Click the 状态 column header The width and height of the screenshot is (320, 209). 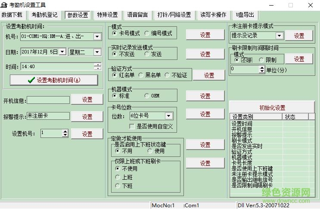click(x=295, y=117)
